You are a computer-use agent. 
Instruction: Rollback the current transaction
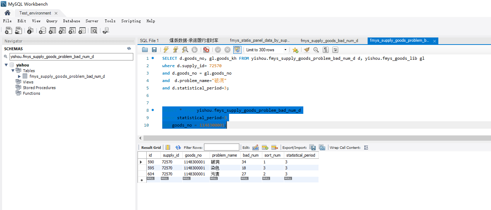point(228,50)
